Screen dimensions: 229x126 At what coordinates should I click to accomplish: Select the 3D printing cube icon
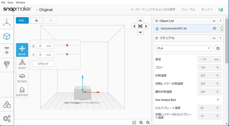click(x=7, y=36)
